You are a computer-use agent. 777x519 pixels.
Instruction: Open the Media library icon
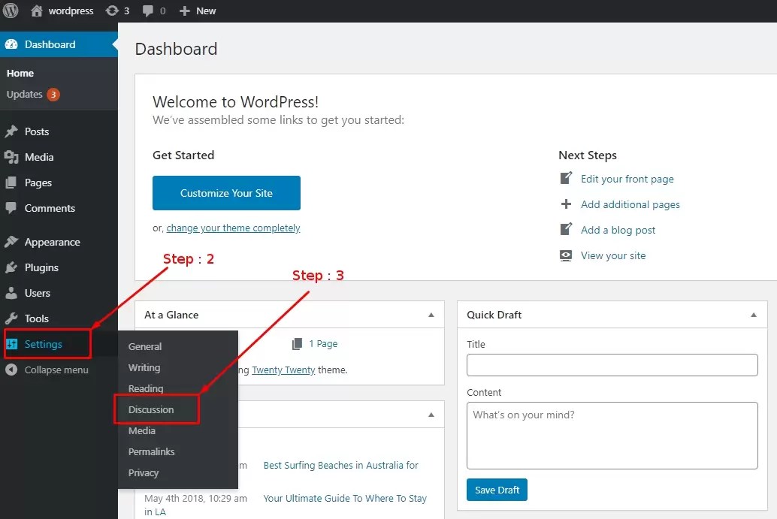click(12, 157)
